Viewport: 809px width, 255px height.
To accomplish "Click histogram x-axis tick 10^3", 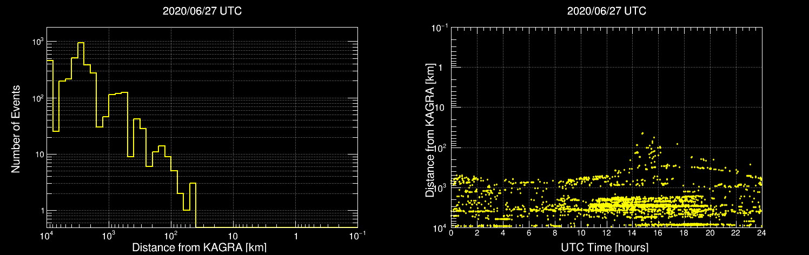I will pyautogui.click(x=109, y=236).
